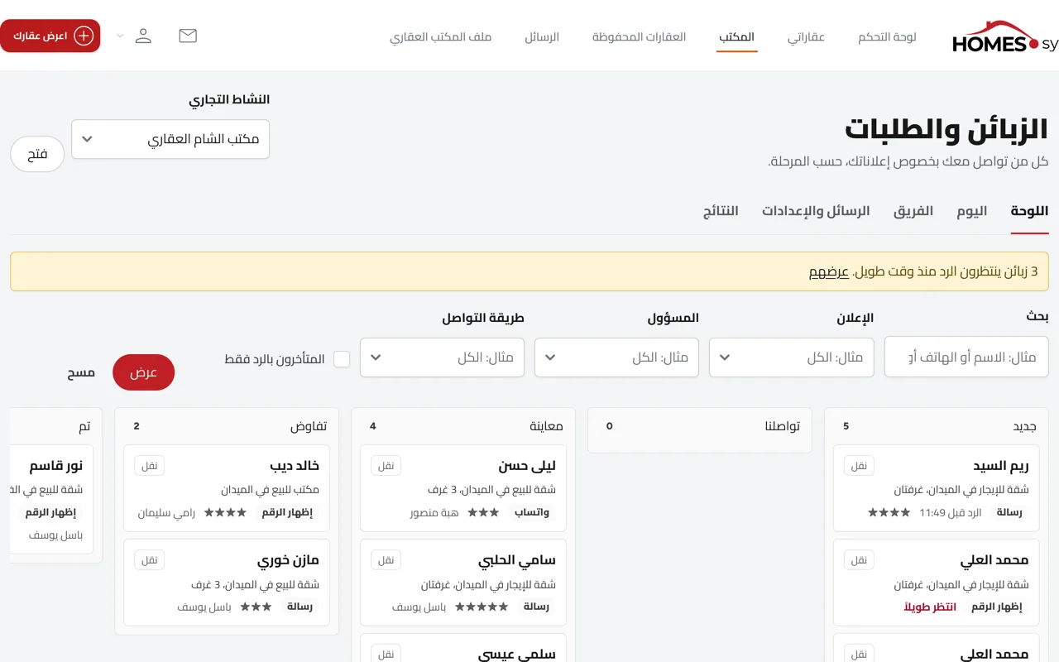Expand the طريقة التواصل filter dropdown
Image resolution: width=1059 pixels, height=662 pixels.
pyautogui.click(x=442, y=357)
